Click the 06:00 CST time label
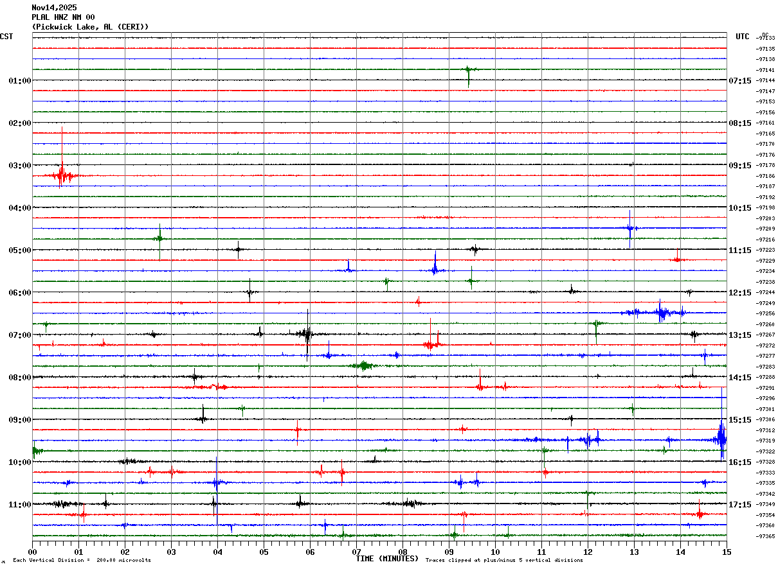The height and width of the screenshot is (569, 778). 19,293
